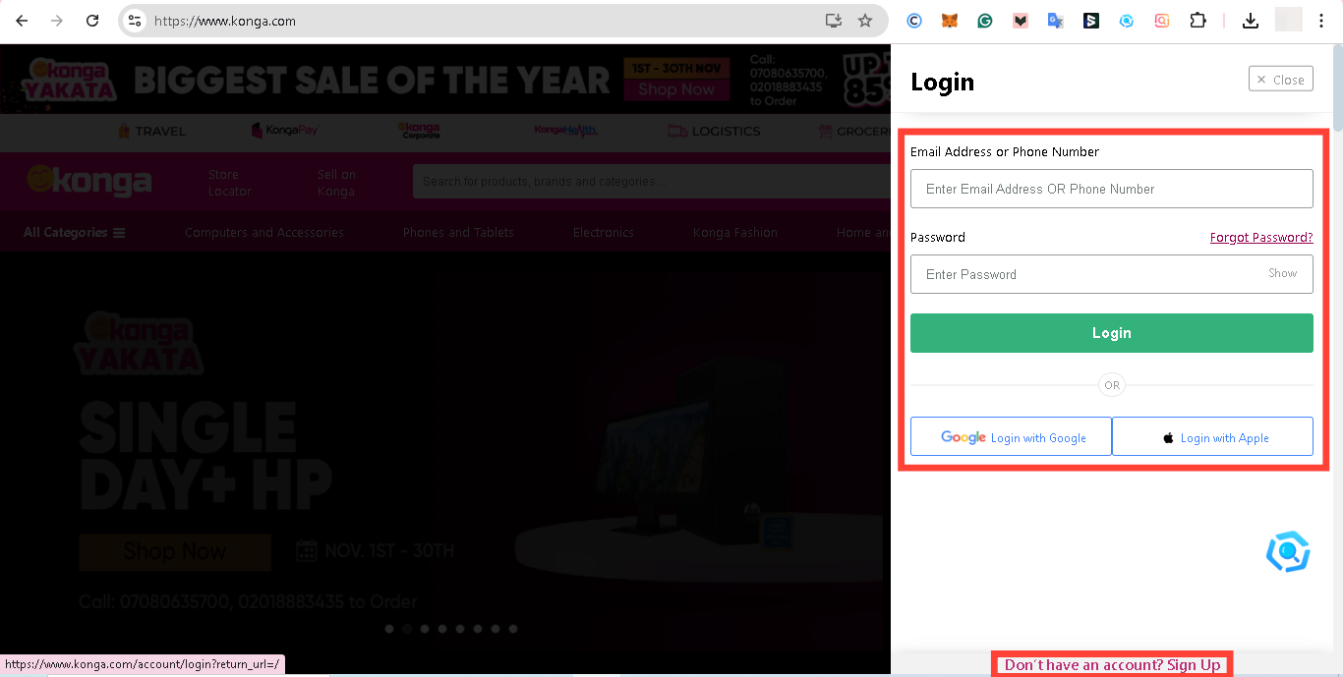1343x677 pixels.
Task: Click the green Login button
Action: pyautogui.click(x=1111, y=333)
